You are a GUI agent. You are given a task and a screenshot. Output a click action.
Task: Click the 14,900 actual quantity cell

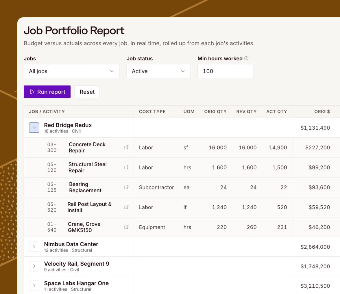click(278, 148)
